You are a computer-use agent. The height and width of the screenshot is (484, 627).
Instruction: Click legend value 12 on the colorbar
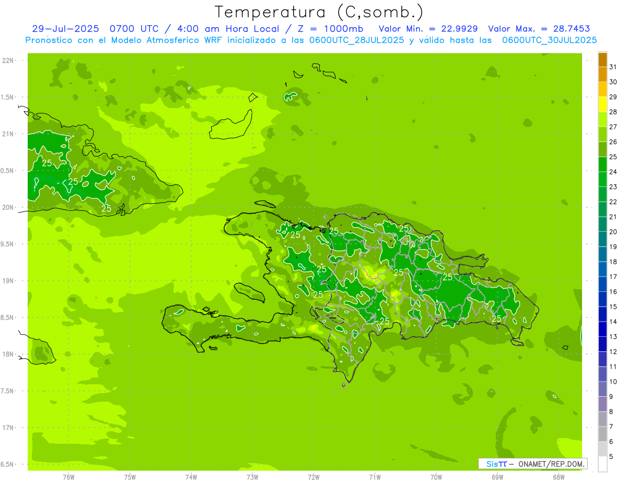point(613,352)
